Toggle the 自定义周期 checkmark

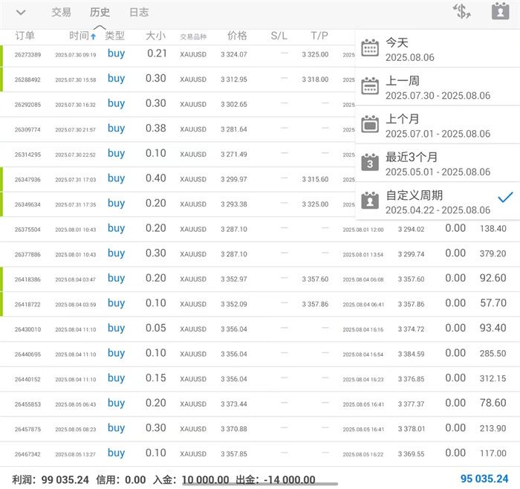(x=506, y=197)
